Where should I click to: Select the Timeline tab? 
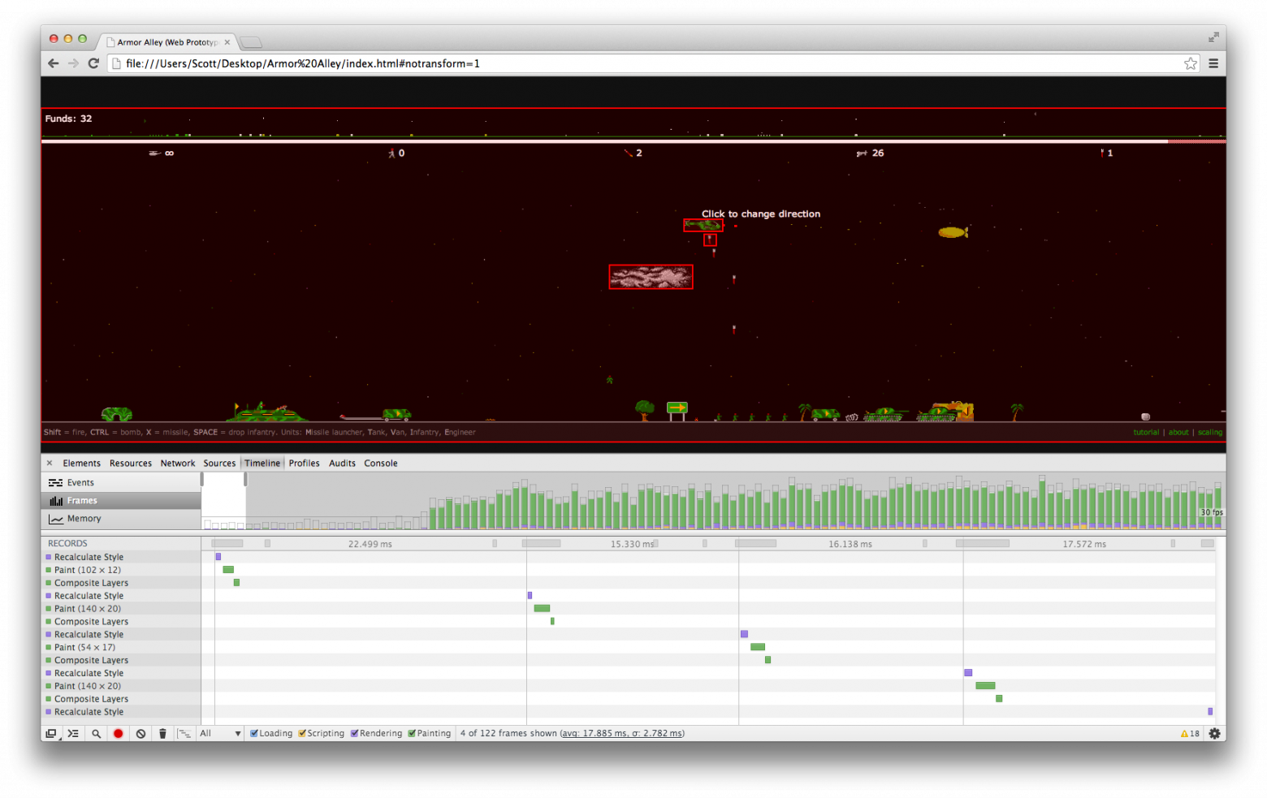click(262, 464)
